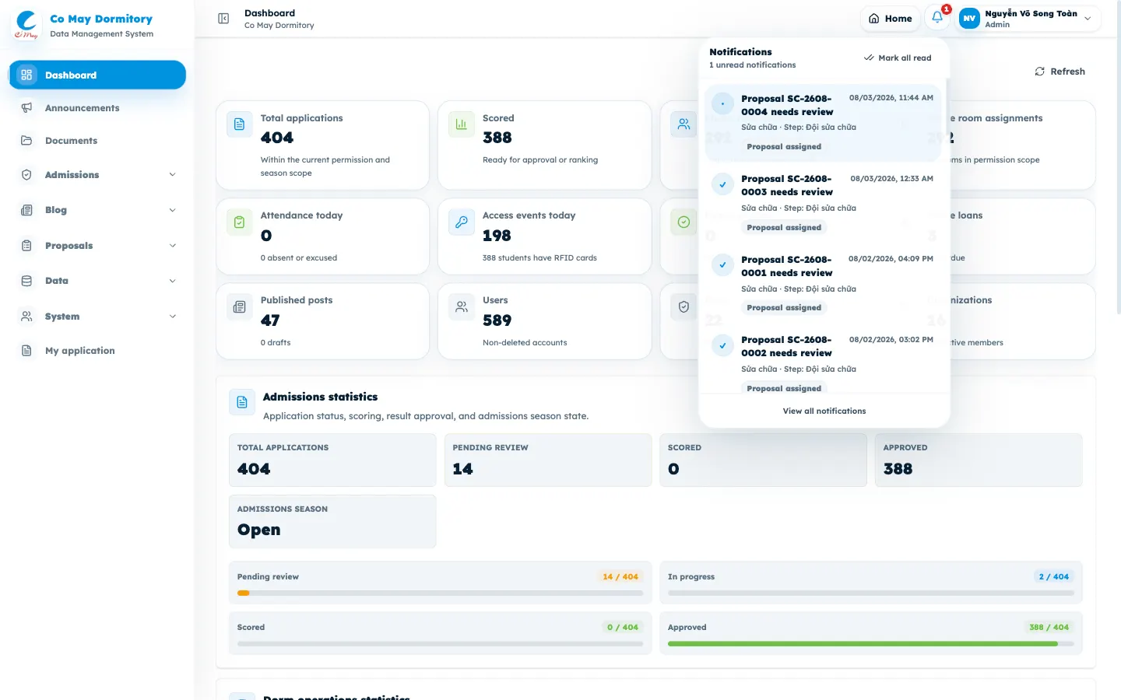
Task: Click Total applications document icon
Action: [x=239, y=124]
